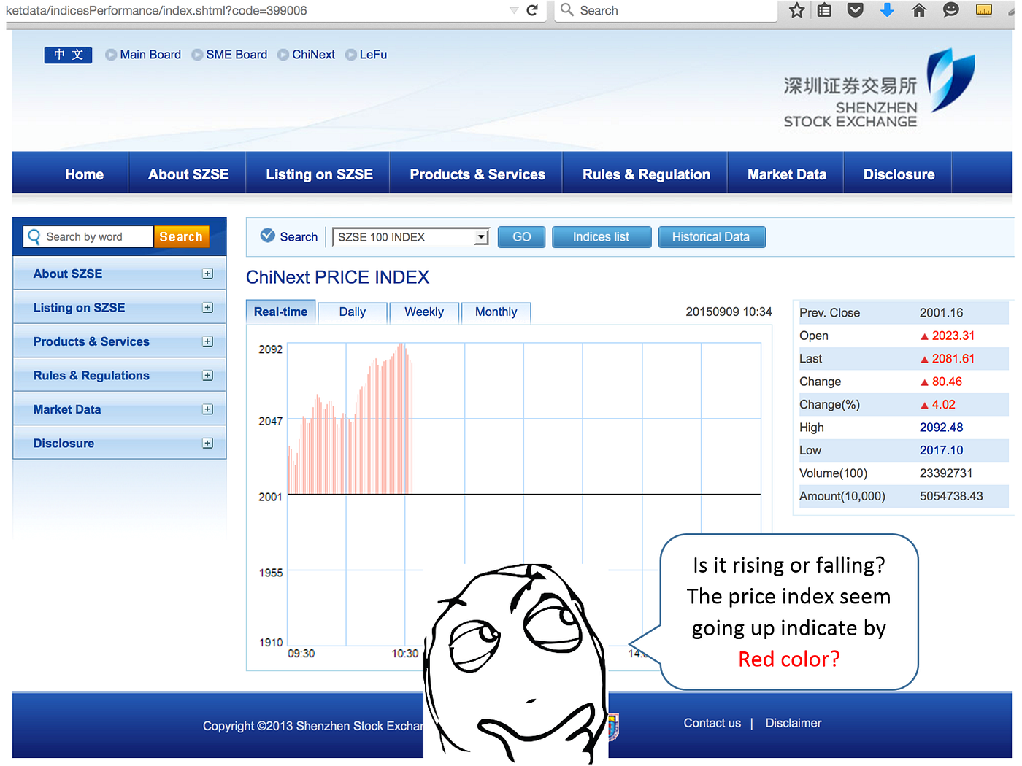
Task: Open Products & Services navigation menu
Action: point(477,174)
